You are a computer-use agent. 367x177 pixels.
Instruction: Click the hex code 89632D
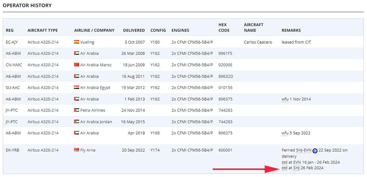(x=226, y=76)
